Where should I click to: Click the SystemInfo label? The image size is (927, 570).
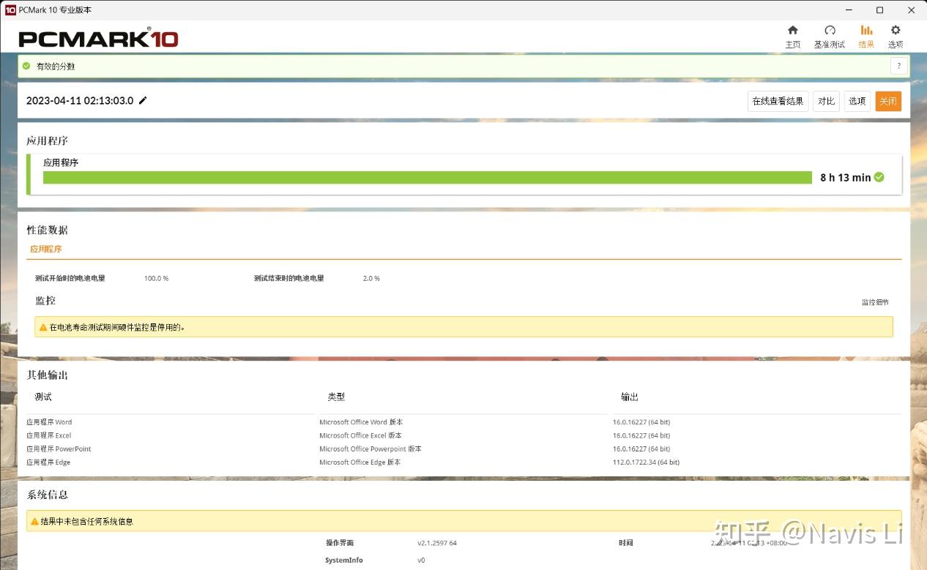344,560
